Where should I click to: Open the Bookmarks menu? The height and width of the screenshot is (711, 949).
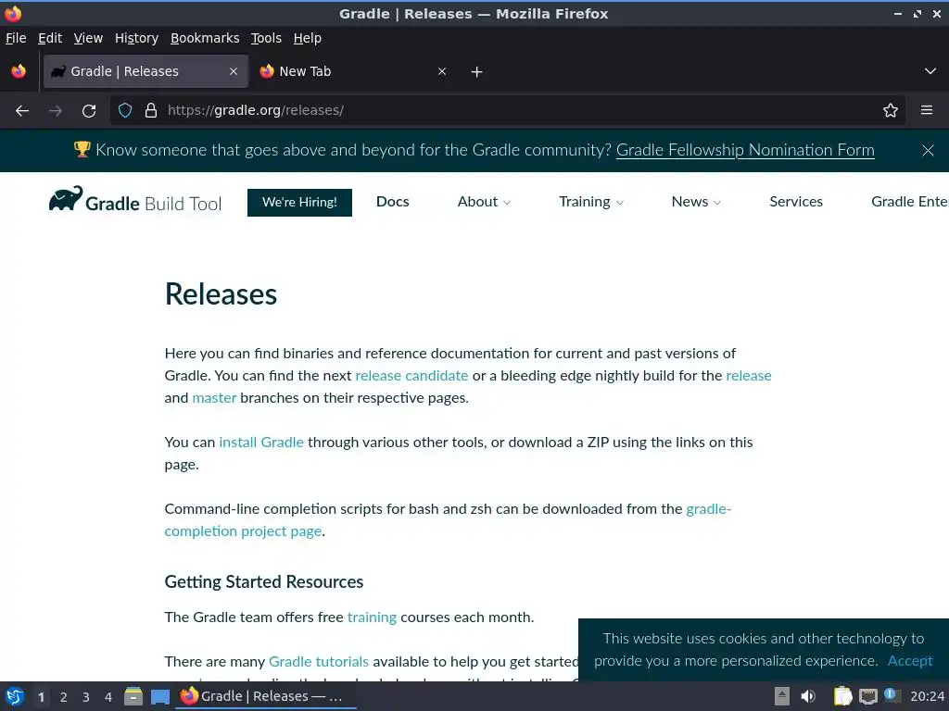point(205,38)
